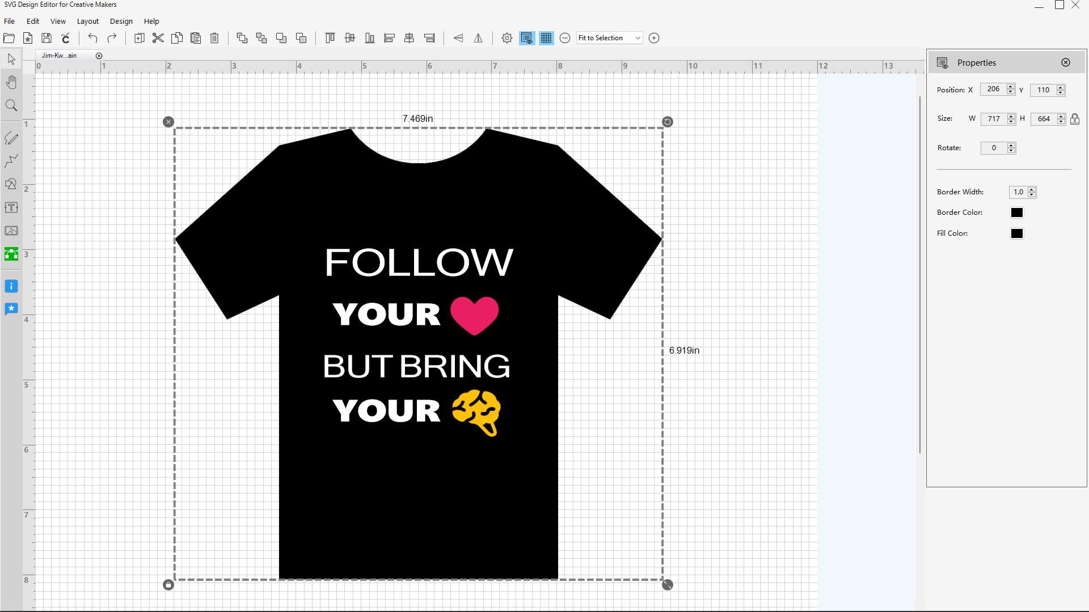Viewport: 1089px width, 612px height.
Task: Open the Fit to Selection dropdown
Action: click(638, 38)
